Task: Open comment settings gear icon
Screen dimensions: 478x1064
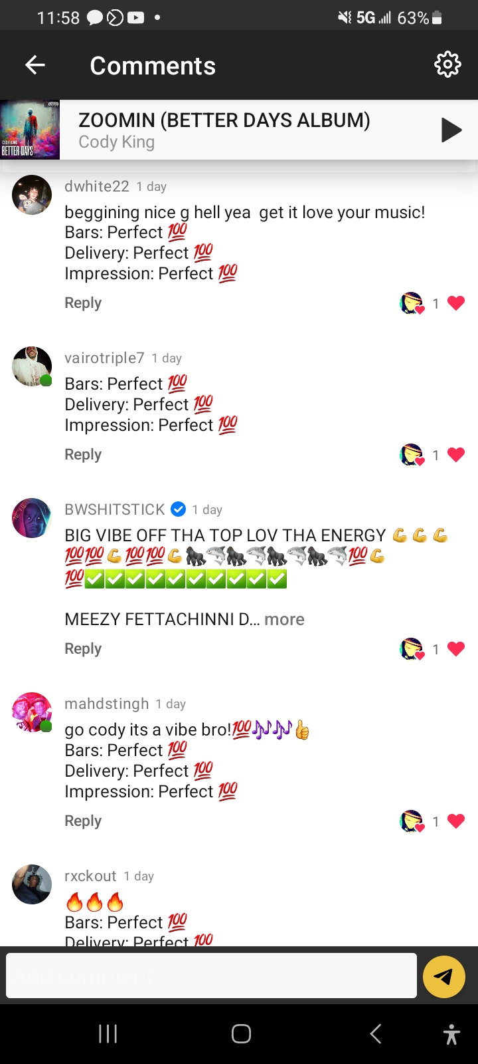Action: click(447, 65)
